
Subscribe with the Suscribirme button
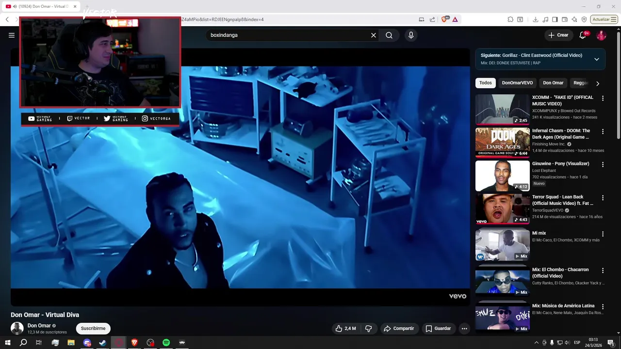click(93, 328)
